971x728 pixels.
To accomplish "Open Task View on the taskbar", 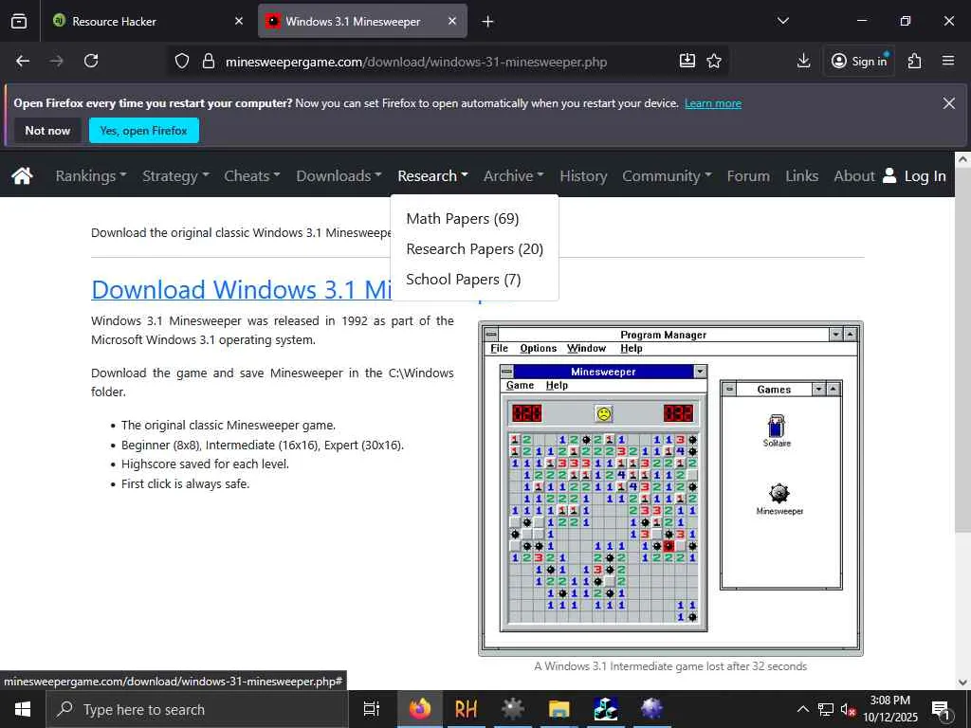I will click(x=371, y=709).
